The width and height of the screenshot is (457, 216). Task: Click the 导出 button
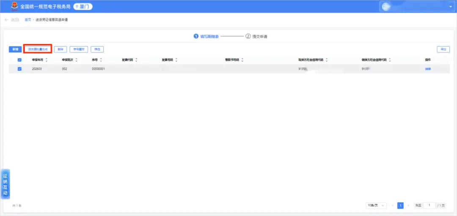pos(443,49)
